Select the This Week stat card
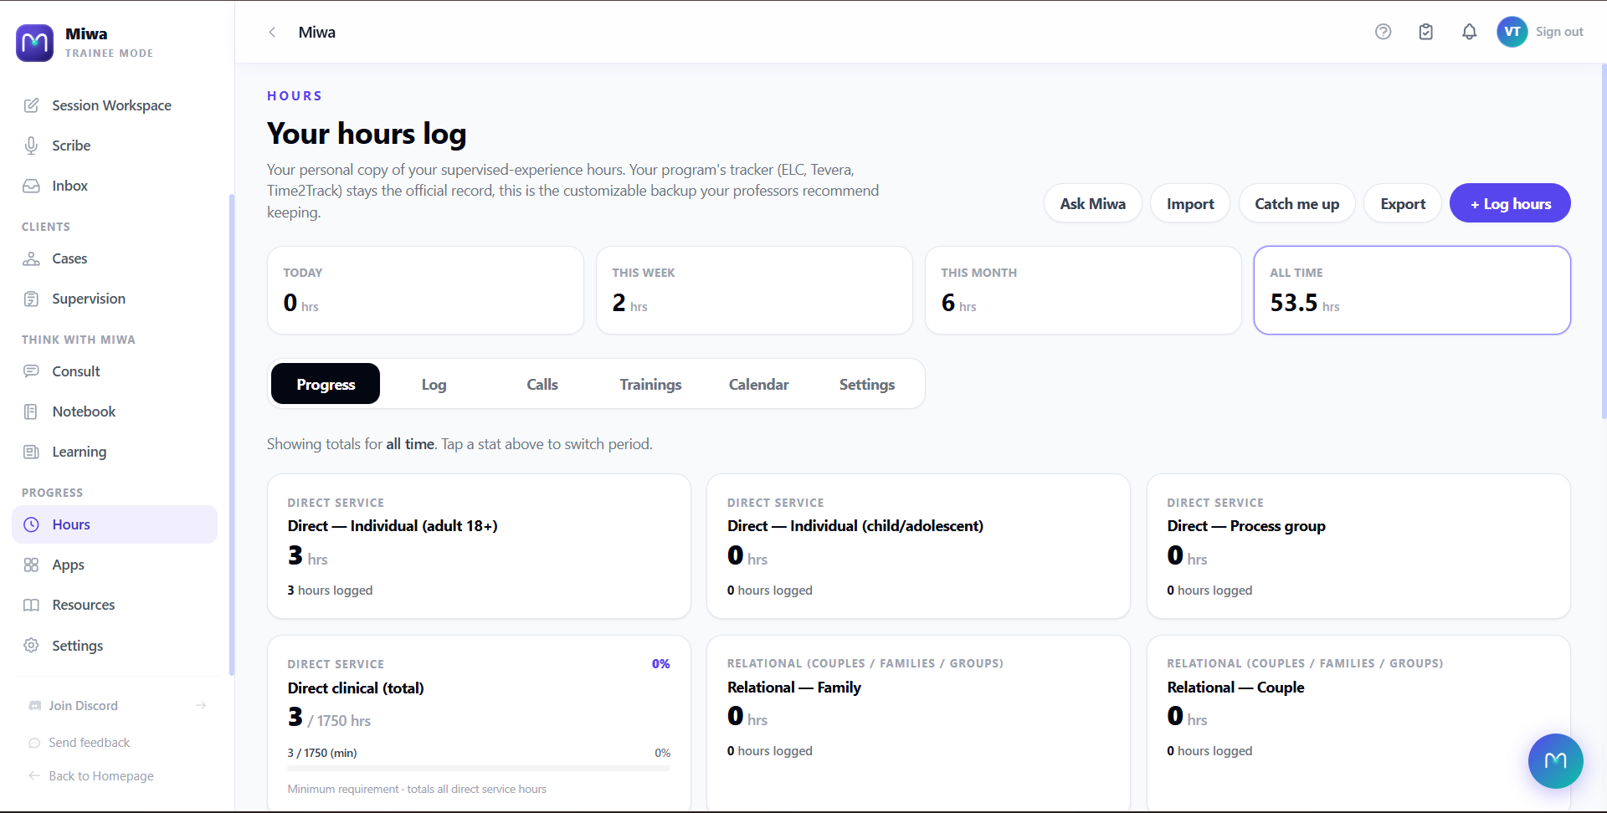This screenshot has width=1607, height=813. (754, 290)
